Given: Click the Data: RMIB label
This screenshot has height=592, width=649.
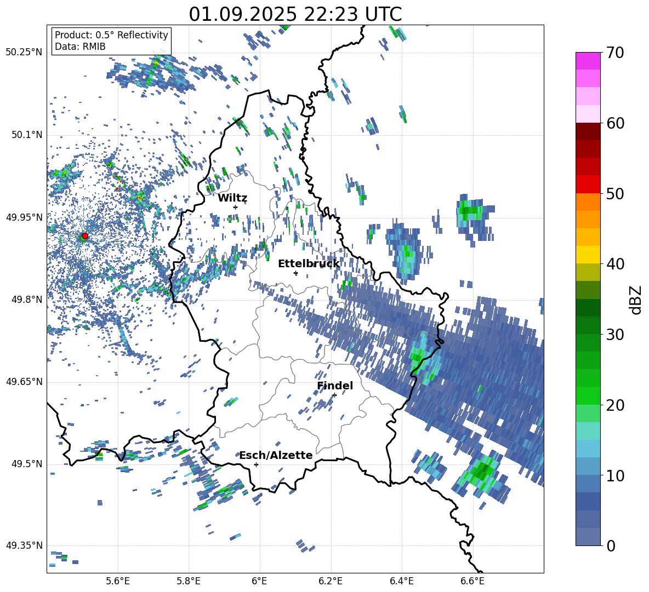Looking at the screenshot, I should coord(80,47).
